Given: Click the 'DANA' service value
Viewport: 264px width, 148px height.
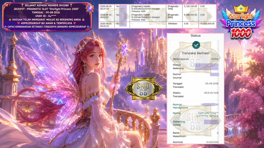Looking at the screenshot, I should pos(215,59).
